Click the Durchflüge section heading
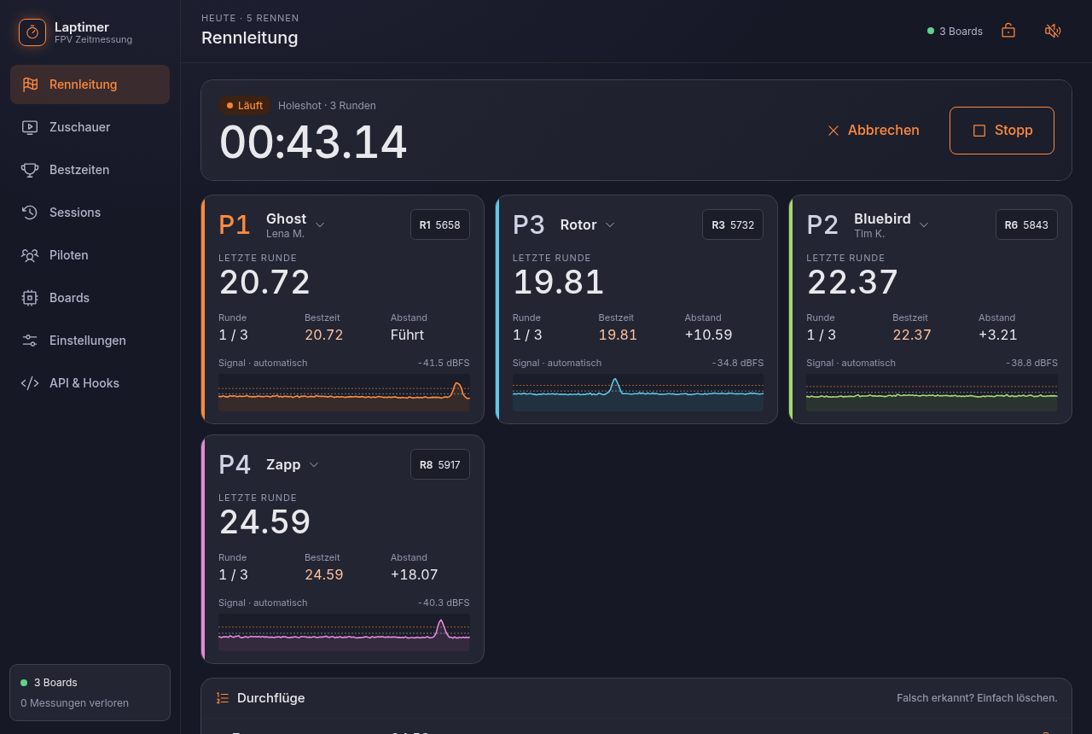 (x=270, y=698)
